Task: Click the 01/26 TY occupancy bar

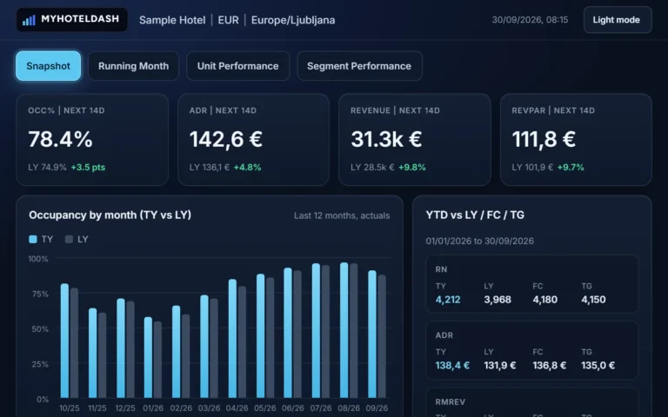Action: tap(148, 357)
